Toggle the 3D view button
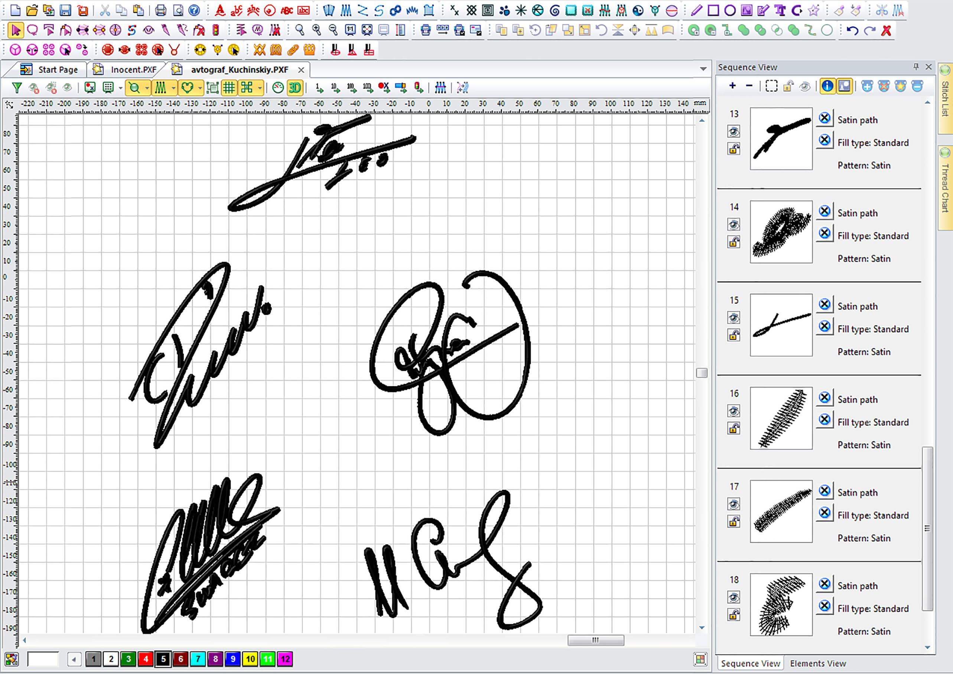 (295, 88)
